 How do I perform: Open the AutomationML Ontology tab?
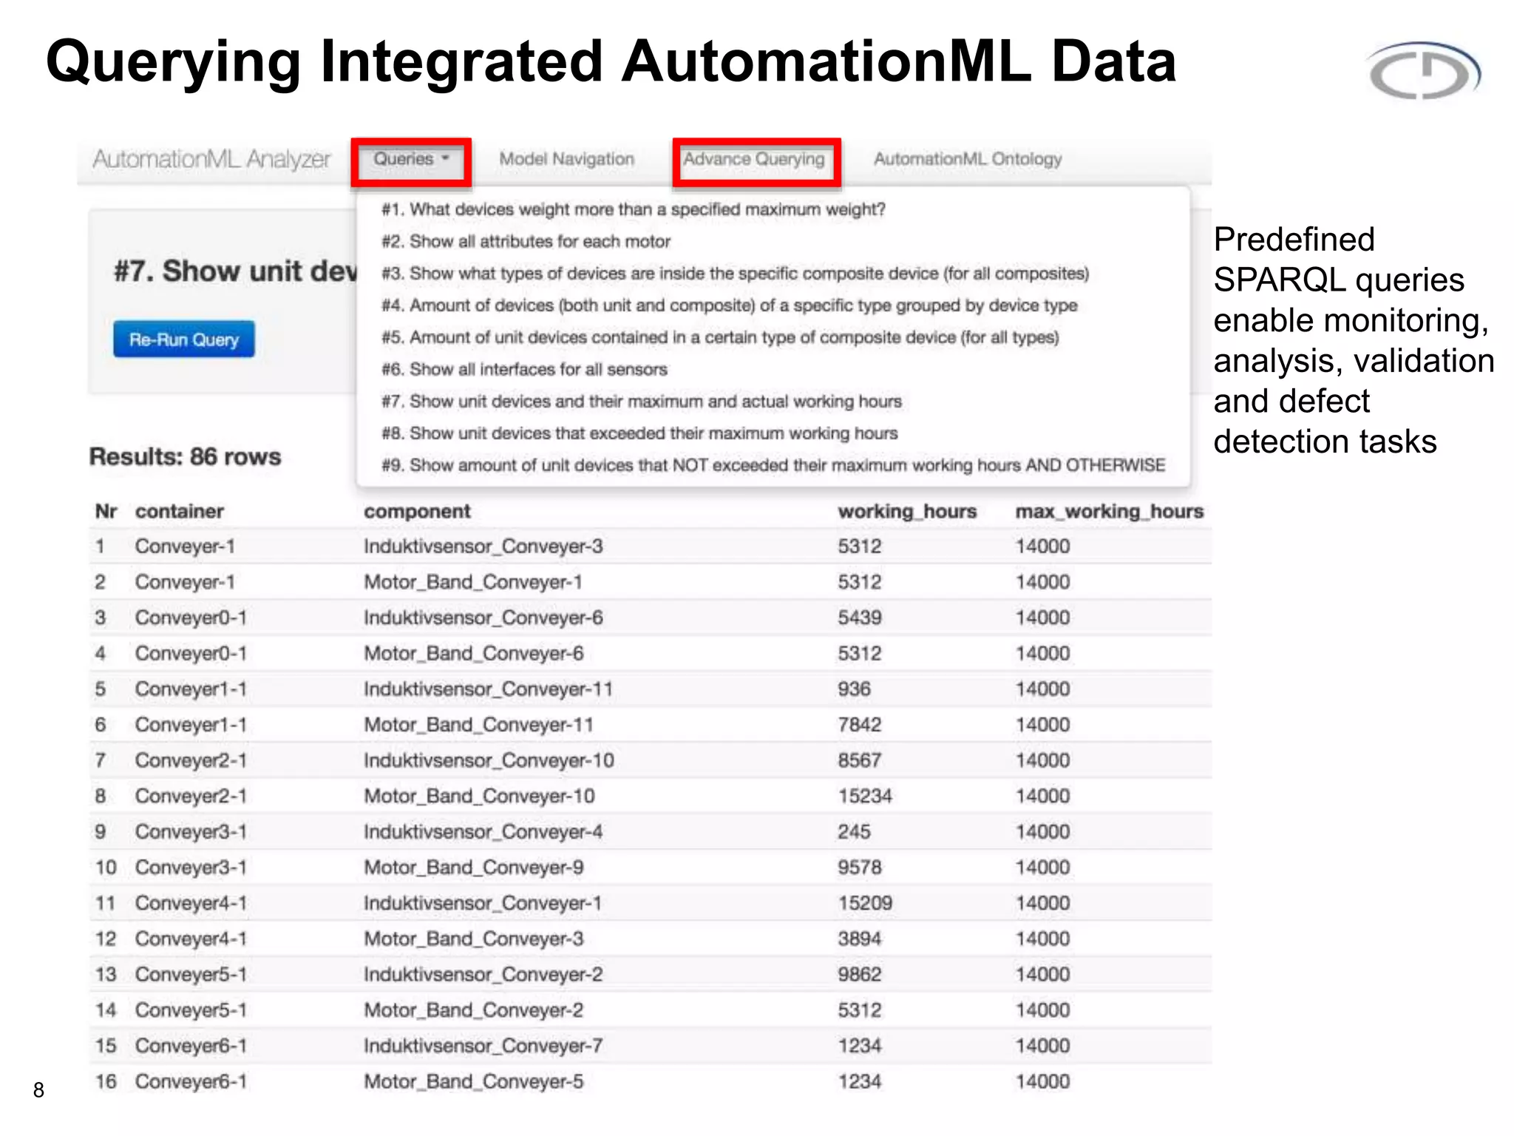pos(968,159)
